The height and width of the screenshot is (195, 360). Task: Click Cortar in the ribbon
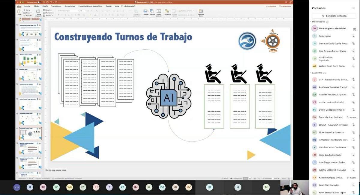(27, 10)
